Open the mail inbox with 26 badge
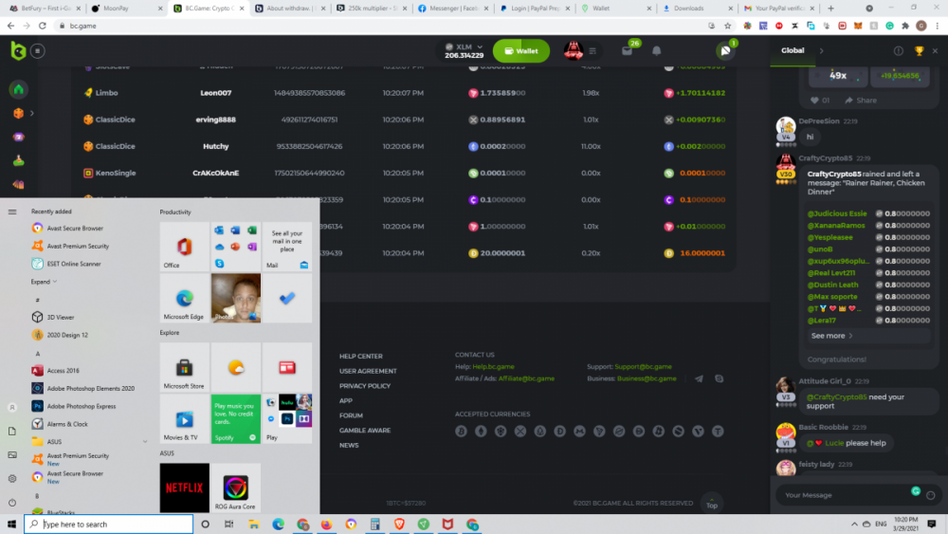This screenshot has height=534, width=948. (627, 51)
